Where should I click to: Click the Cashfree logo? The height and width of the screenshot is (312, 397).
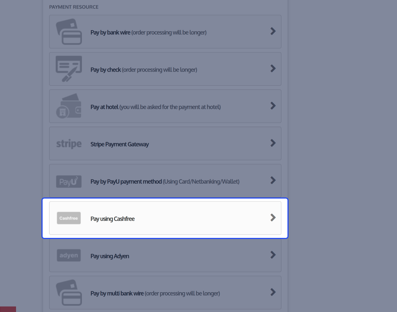(69, 218)
